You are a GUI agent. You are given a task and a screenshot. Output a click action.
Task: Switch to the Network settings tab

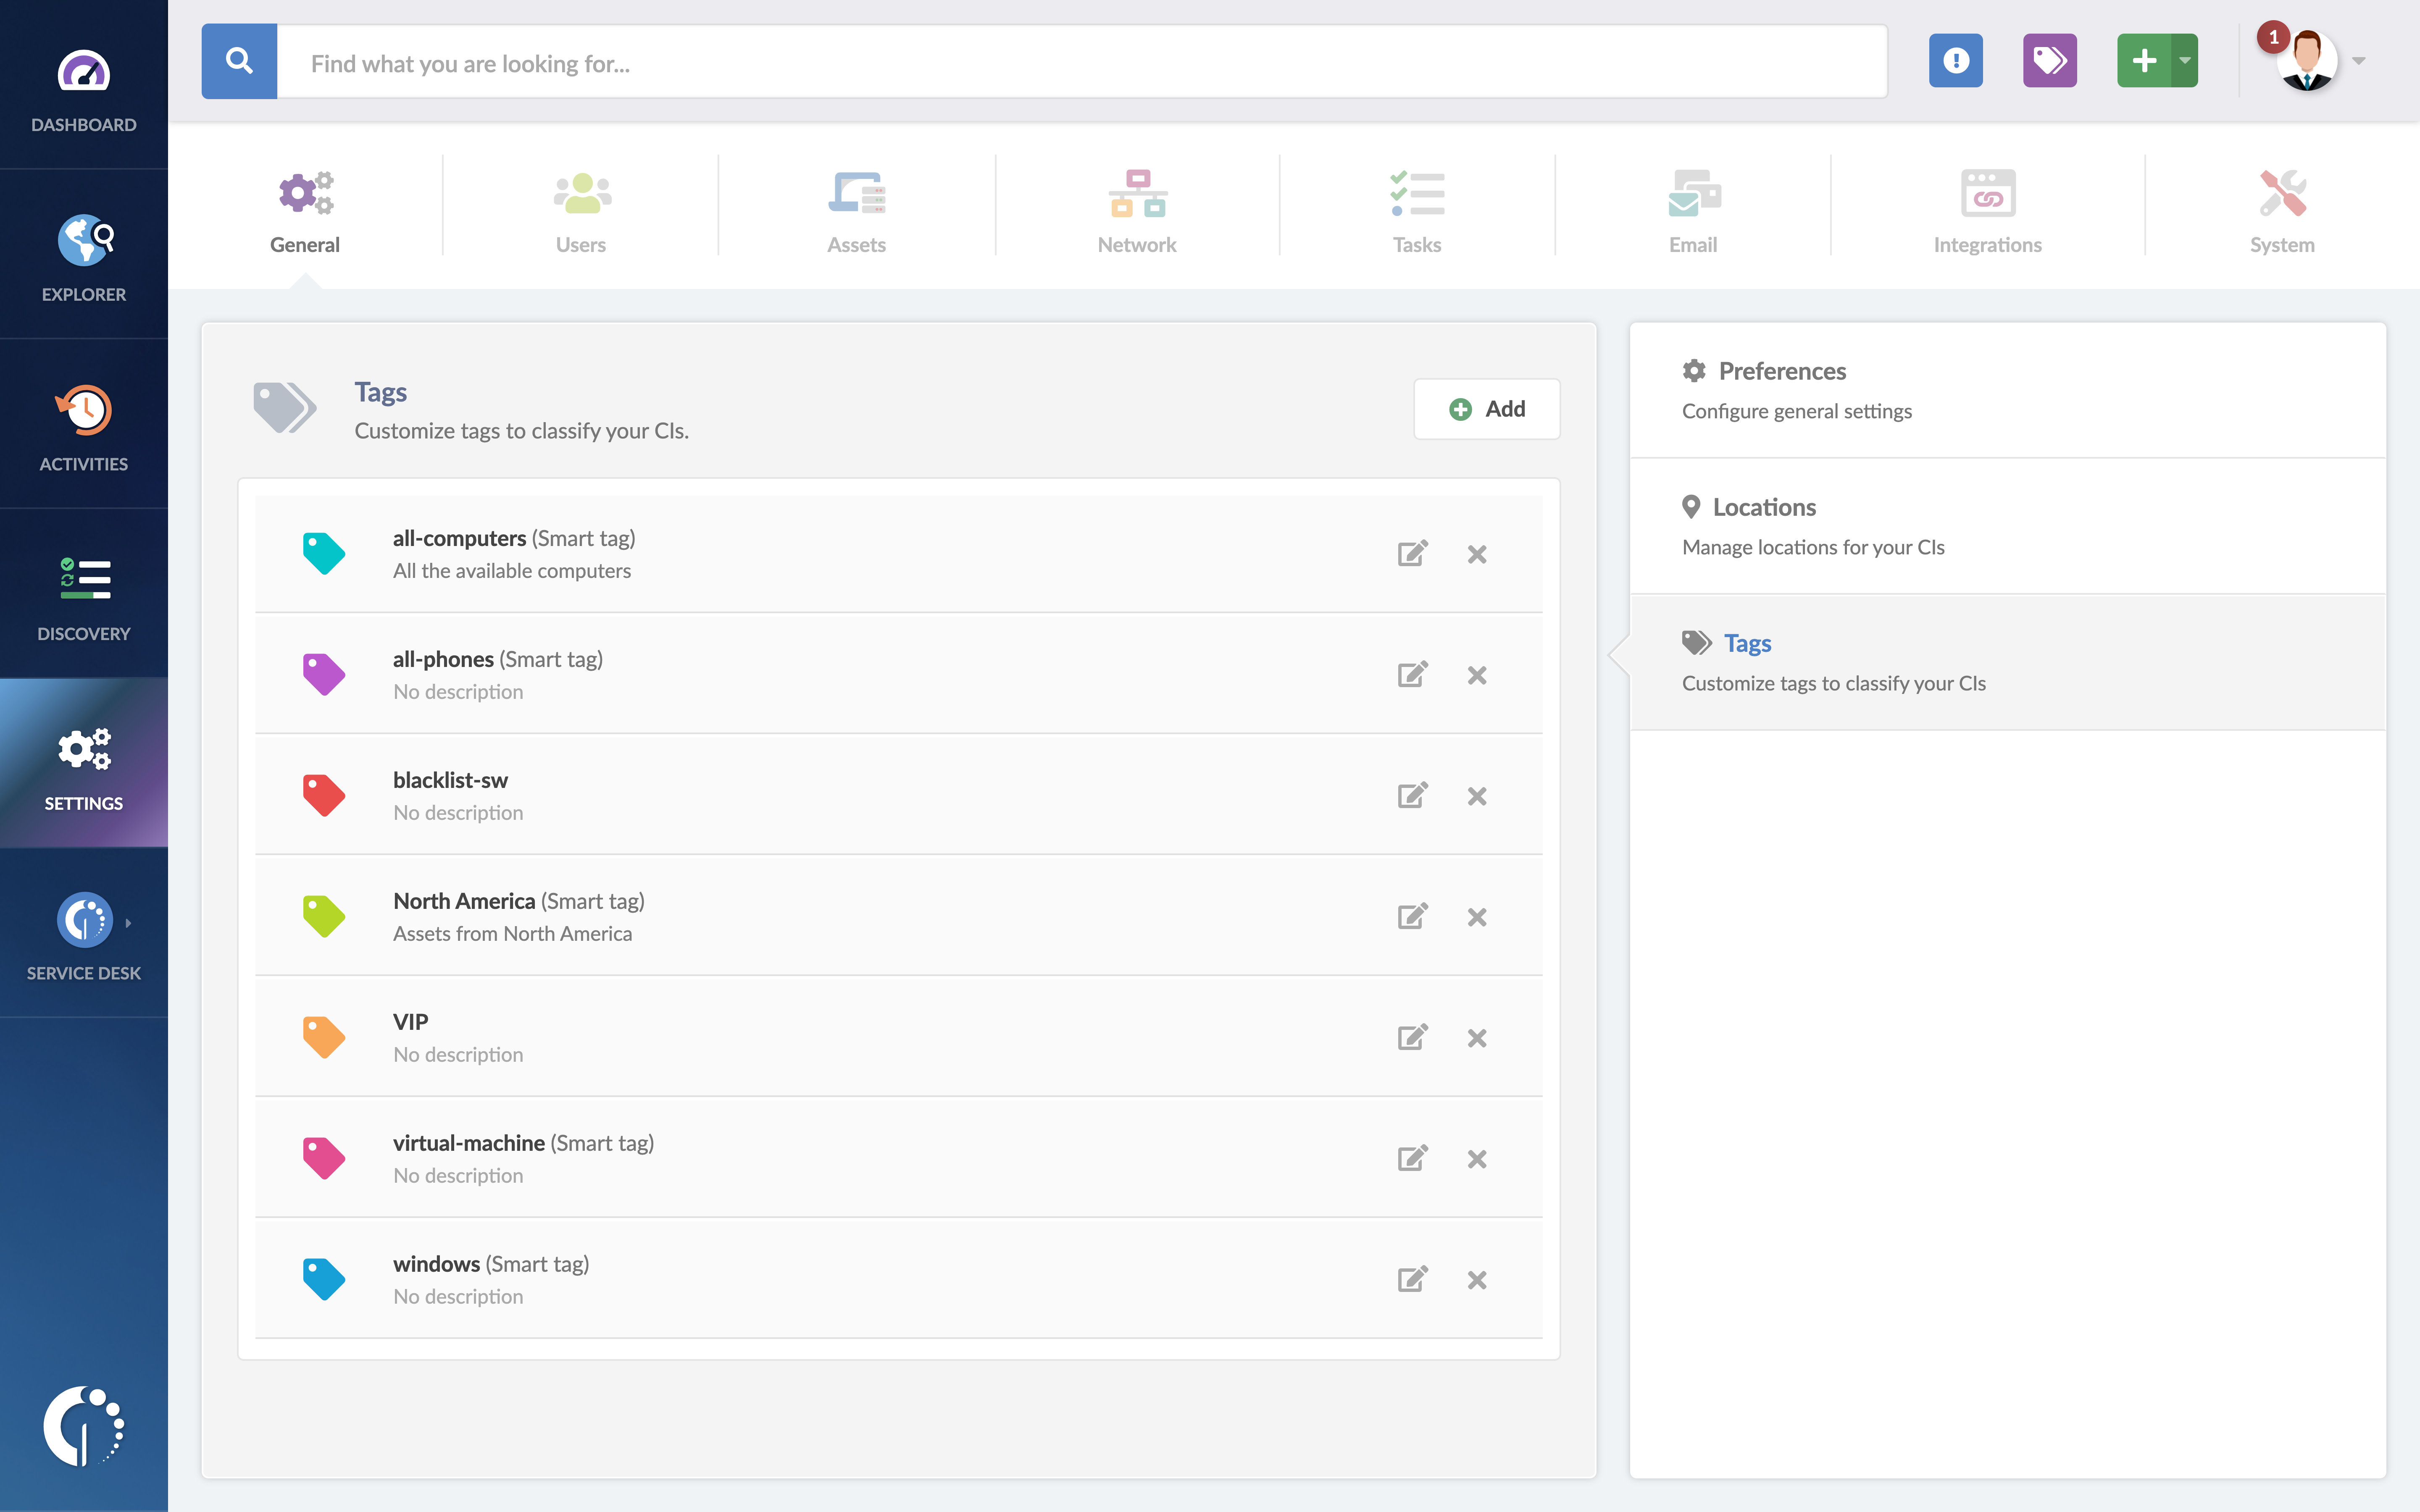click(1137, 211)
